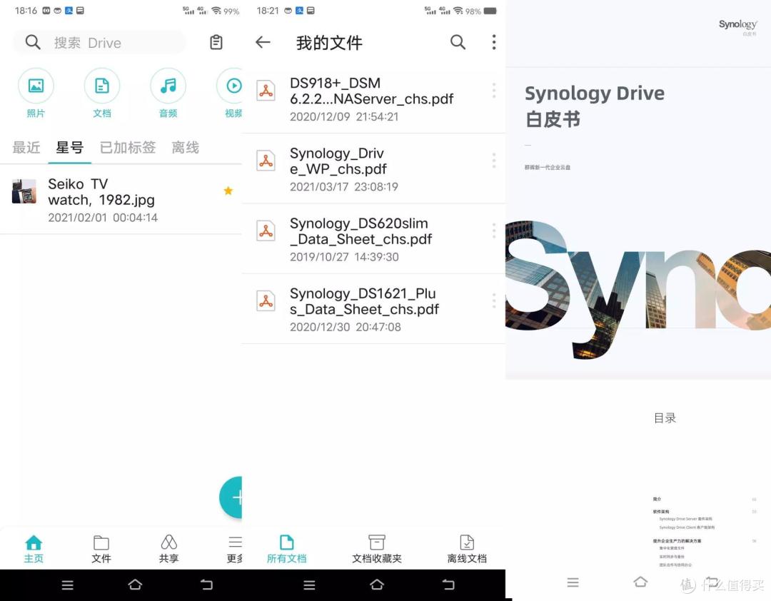
Task: Go to 文件 files in bottom bar
Action: pyautogui.click(x=101, y=549)
